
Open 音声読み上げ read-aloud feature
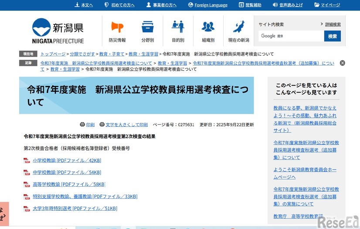pos(288,5)
